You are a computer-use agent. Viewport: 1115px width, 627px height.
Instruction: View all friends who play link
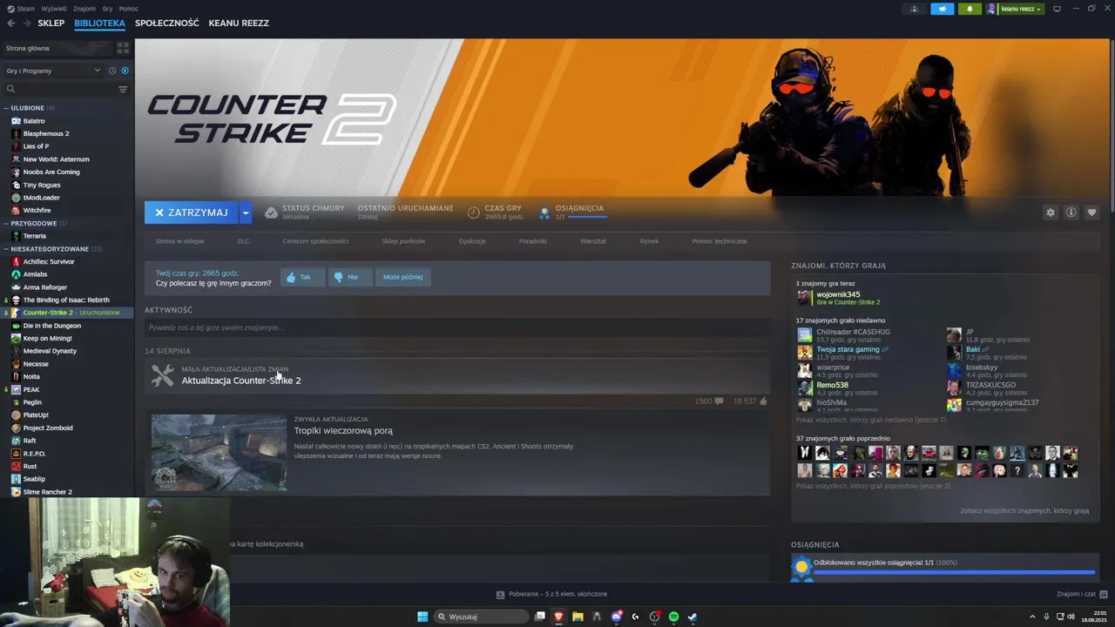[1024, 511]
